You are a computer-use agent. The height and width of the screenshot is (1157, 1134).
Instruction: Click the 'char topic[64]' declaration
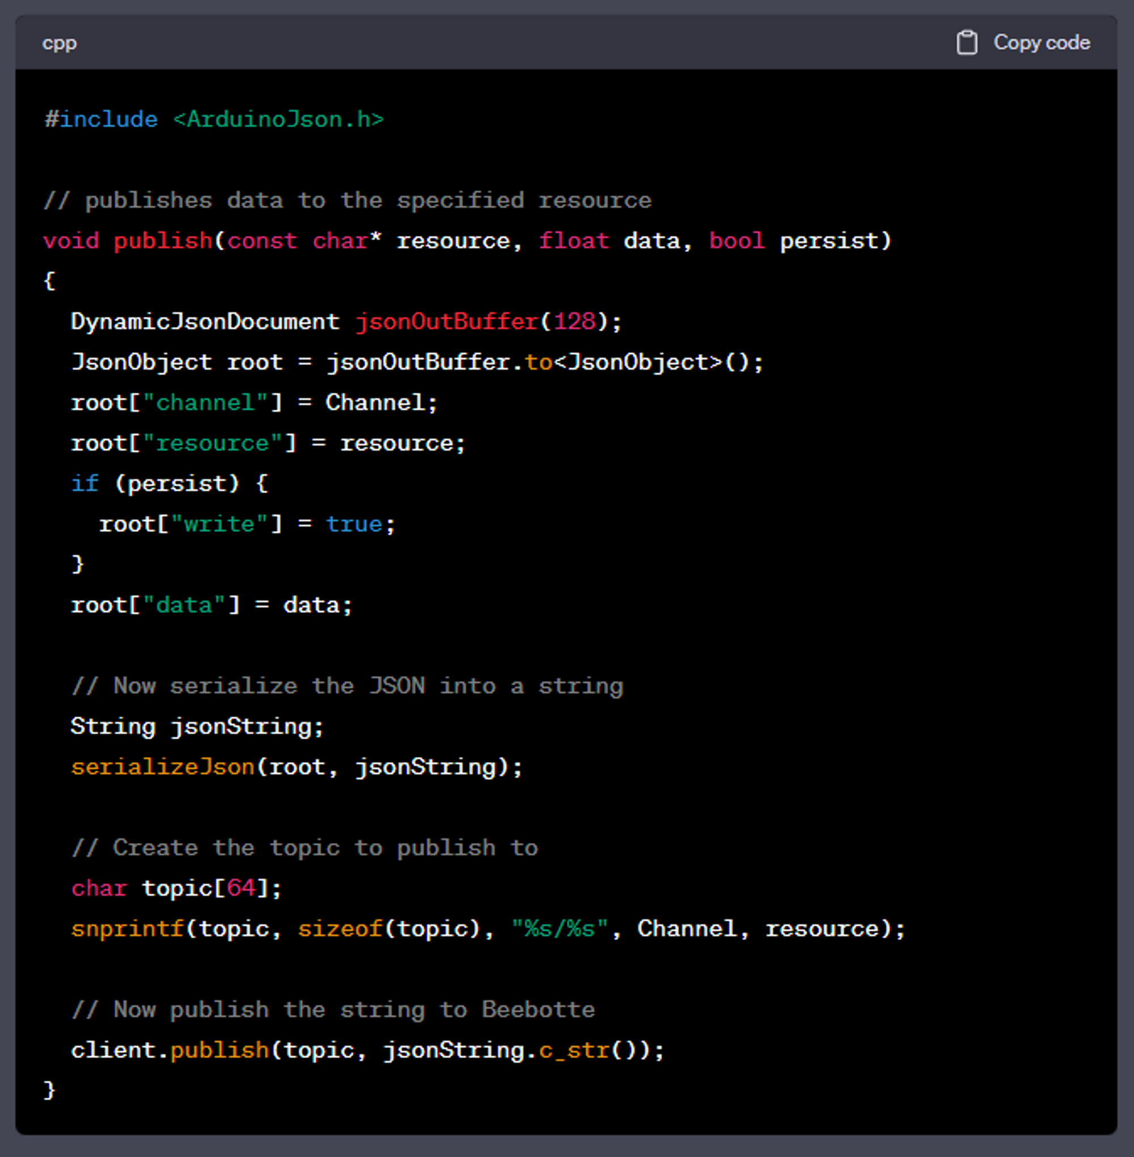[176, 888]
